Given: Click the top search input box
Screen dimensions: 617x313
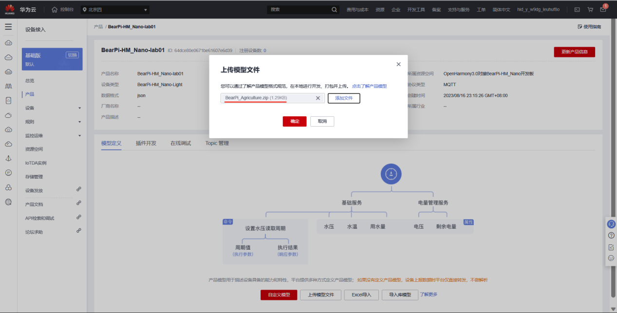Looking at the screenshot, I should tap(299, 9).
